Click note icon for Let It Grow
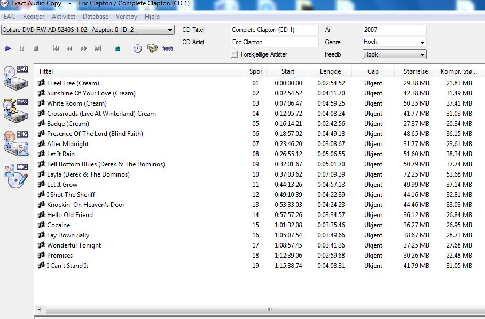 [42, 185]
